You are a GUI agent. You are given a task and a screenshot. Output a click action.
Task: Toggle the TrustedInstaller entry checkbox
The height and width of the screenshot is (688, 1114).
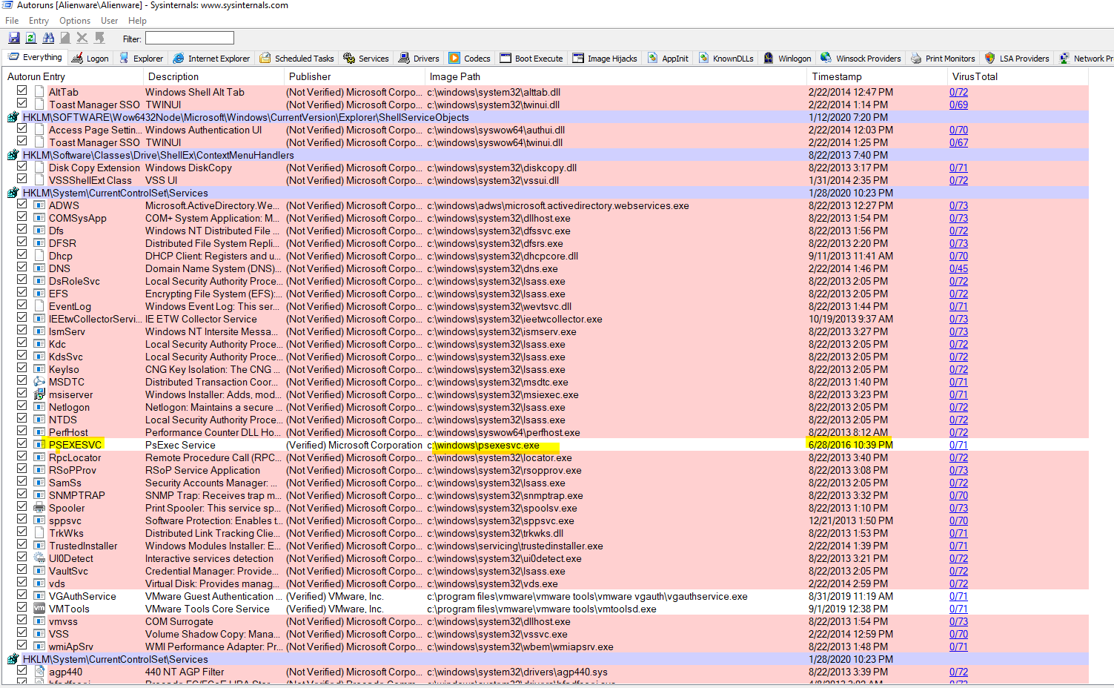click(22, 545)
